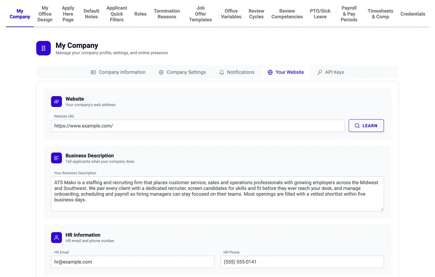Image resolution: width=435 pixels, height=277 pixels.
Task: Click the Your Website globe icon
Action: [270, 72]
